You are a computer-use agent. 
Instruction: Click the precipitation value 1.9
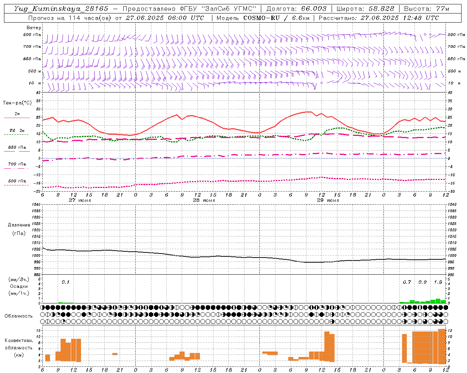tap(438, 282)
